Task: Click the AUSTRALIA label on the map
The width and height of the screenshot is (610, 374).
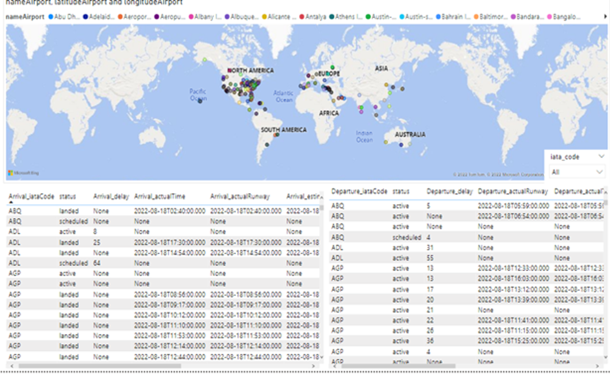Action: coord(410,135)
